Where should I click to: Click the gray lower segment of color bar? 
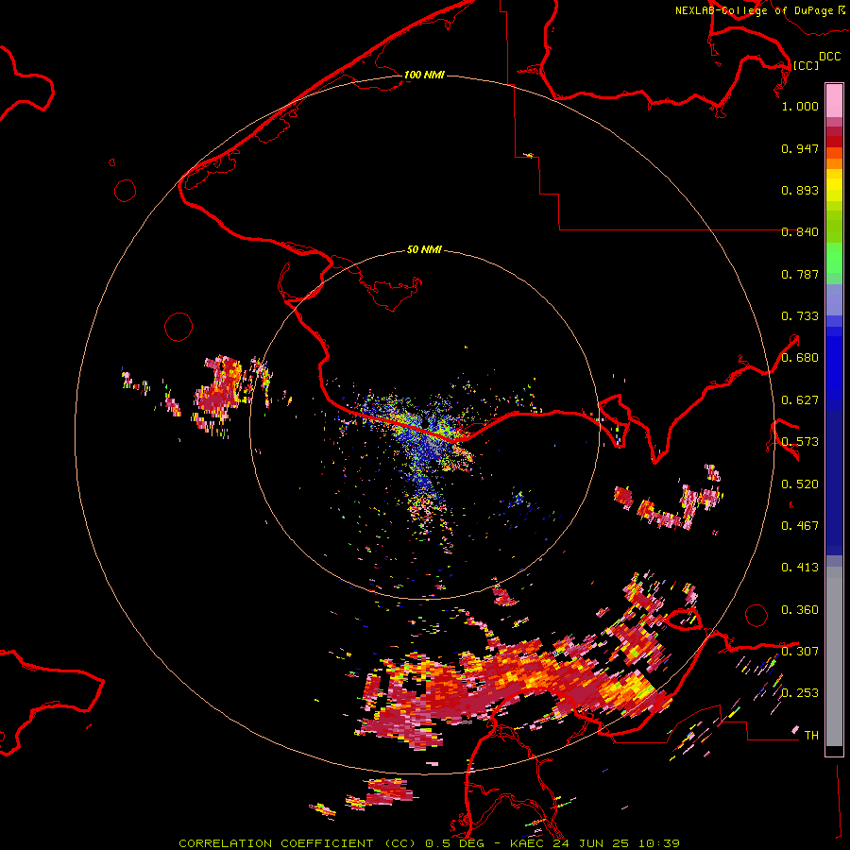tap(834, 656)
